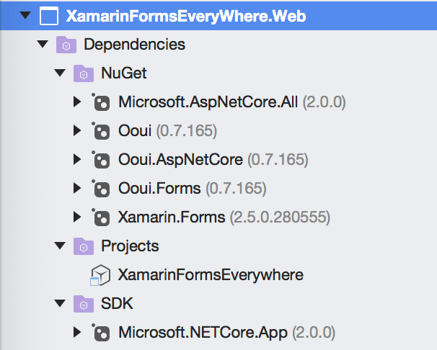
Task: Select Xamarin.Forms package name
Action: pos(172,217)
